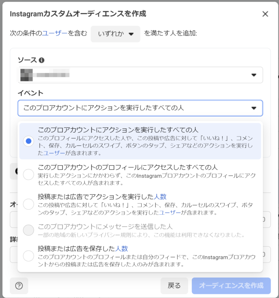Viewport: 279px width, 298px height.
Task: Click disabled メッセージを送信した人 radio
Action: [28, 230]
